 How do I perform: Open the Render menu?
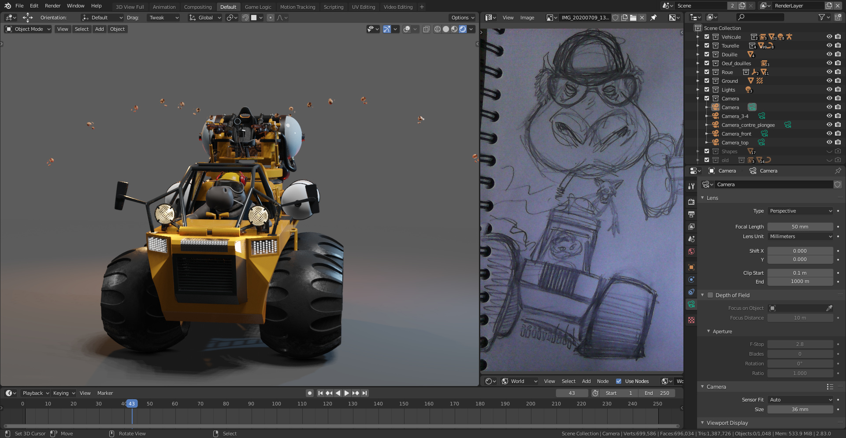coord(52,6)
